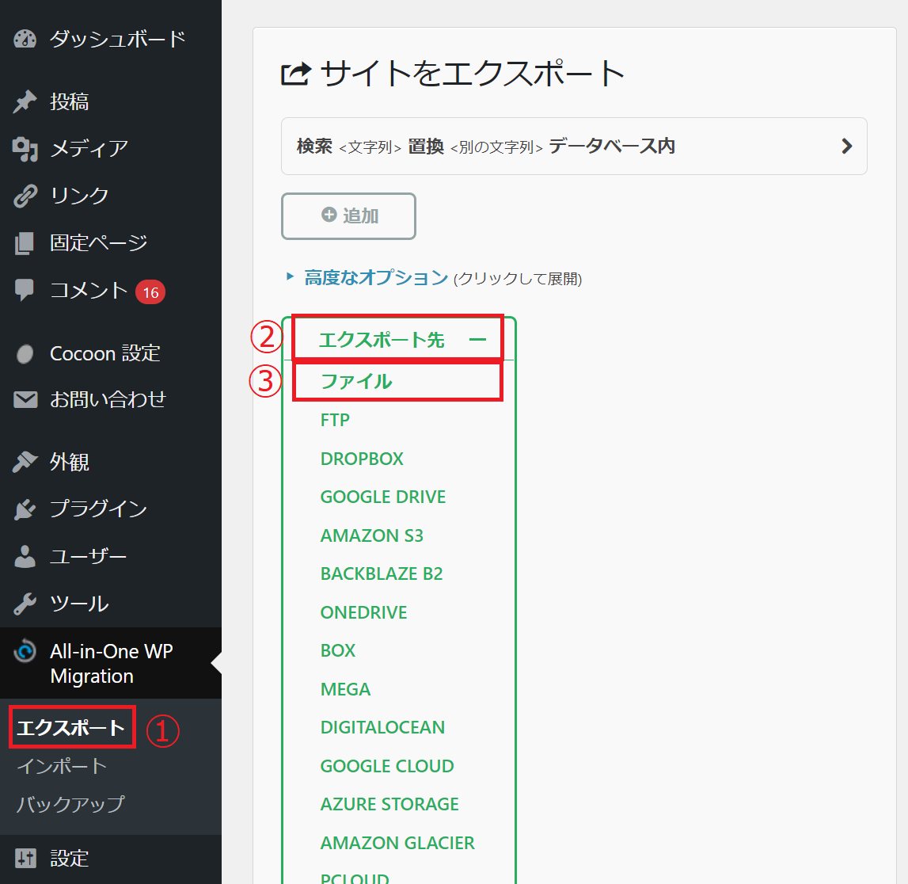This screenshot has height=884, width=908.
Task: Click the Comments speech bubble icon
Action: point(25,290)
